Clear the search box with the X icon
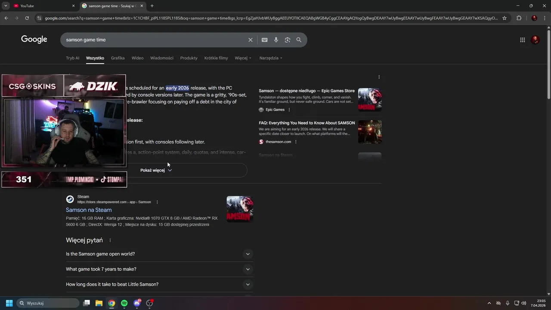This screenshot has height=310, width=551. [x=251, y=40]
